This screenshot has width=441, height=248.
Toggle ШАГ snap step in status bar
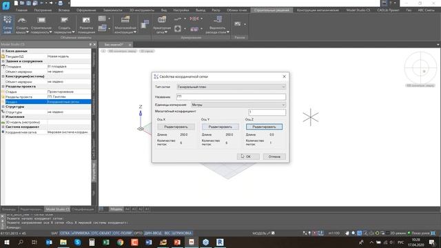tap(54, 233)
